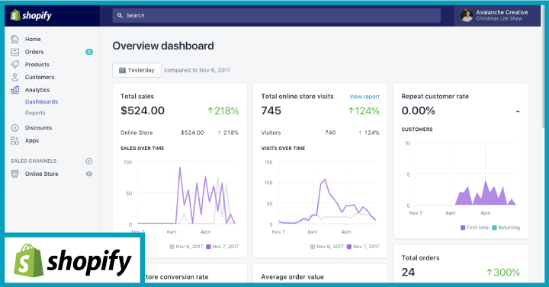549x287 pixels.
Task: Click the calendar icon in date button
Action: click(122, 70)
